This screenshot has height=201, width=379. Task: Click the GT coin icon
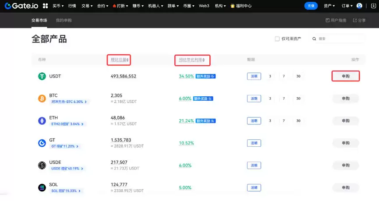[x=42, y=143]
